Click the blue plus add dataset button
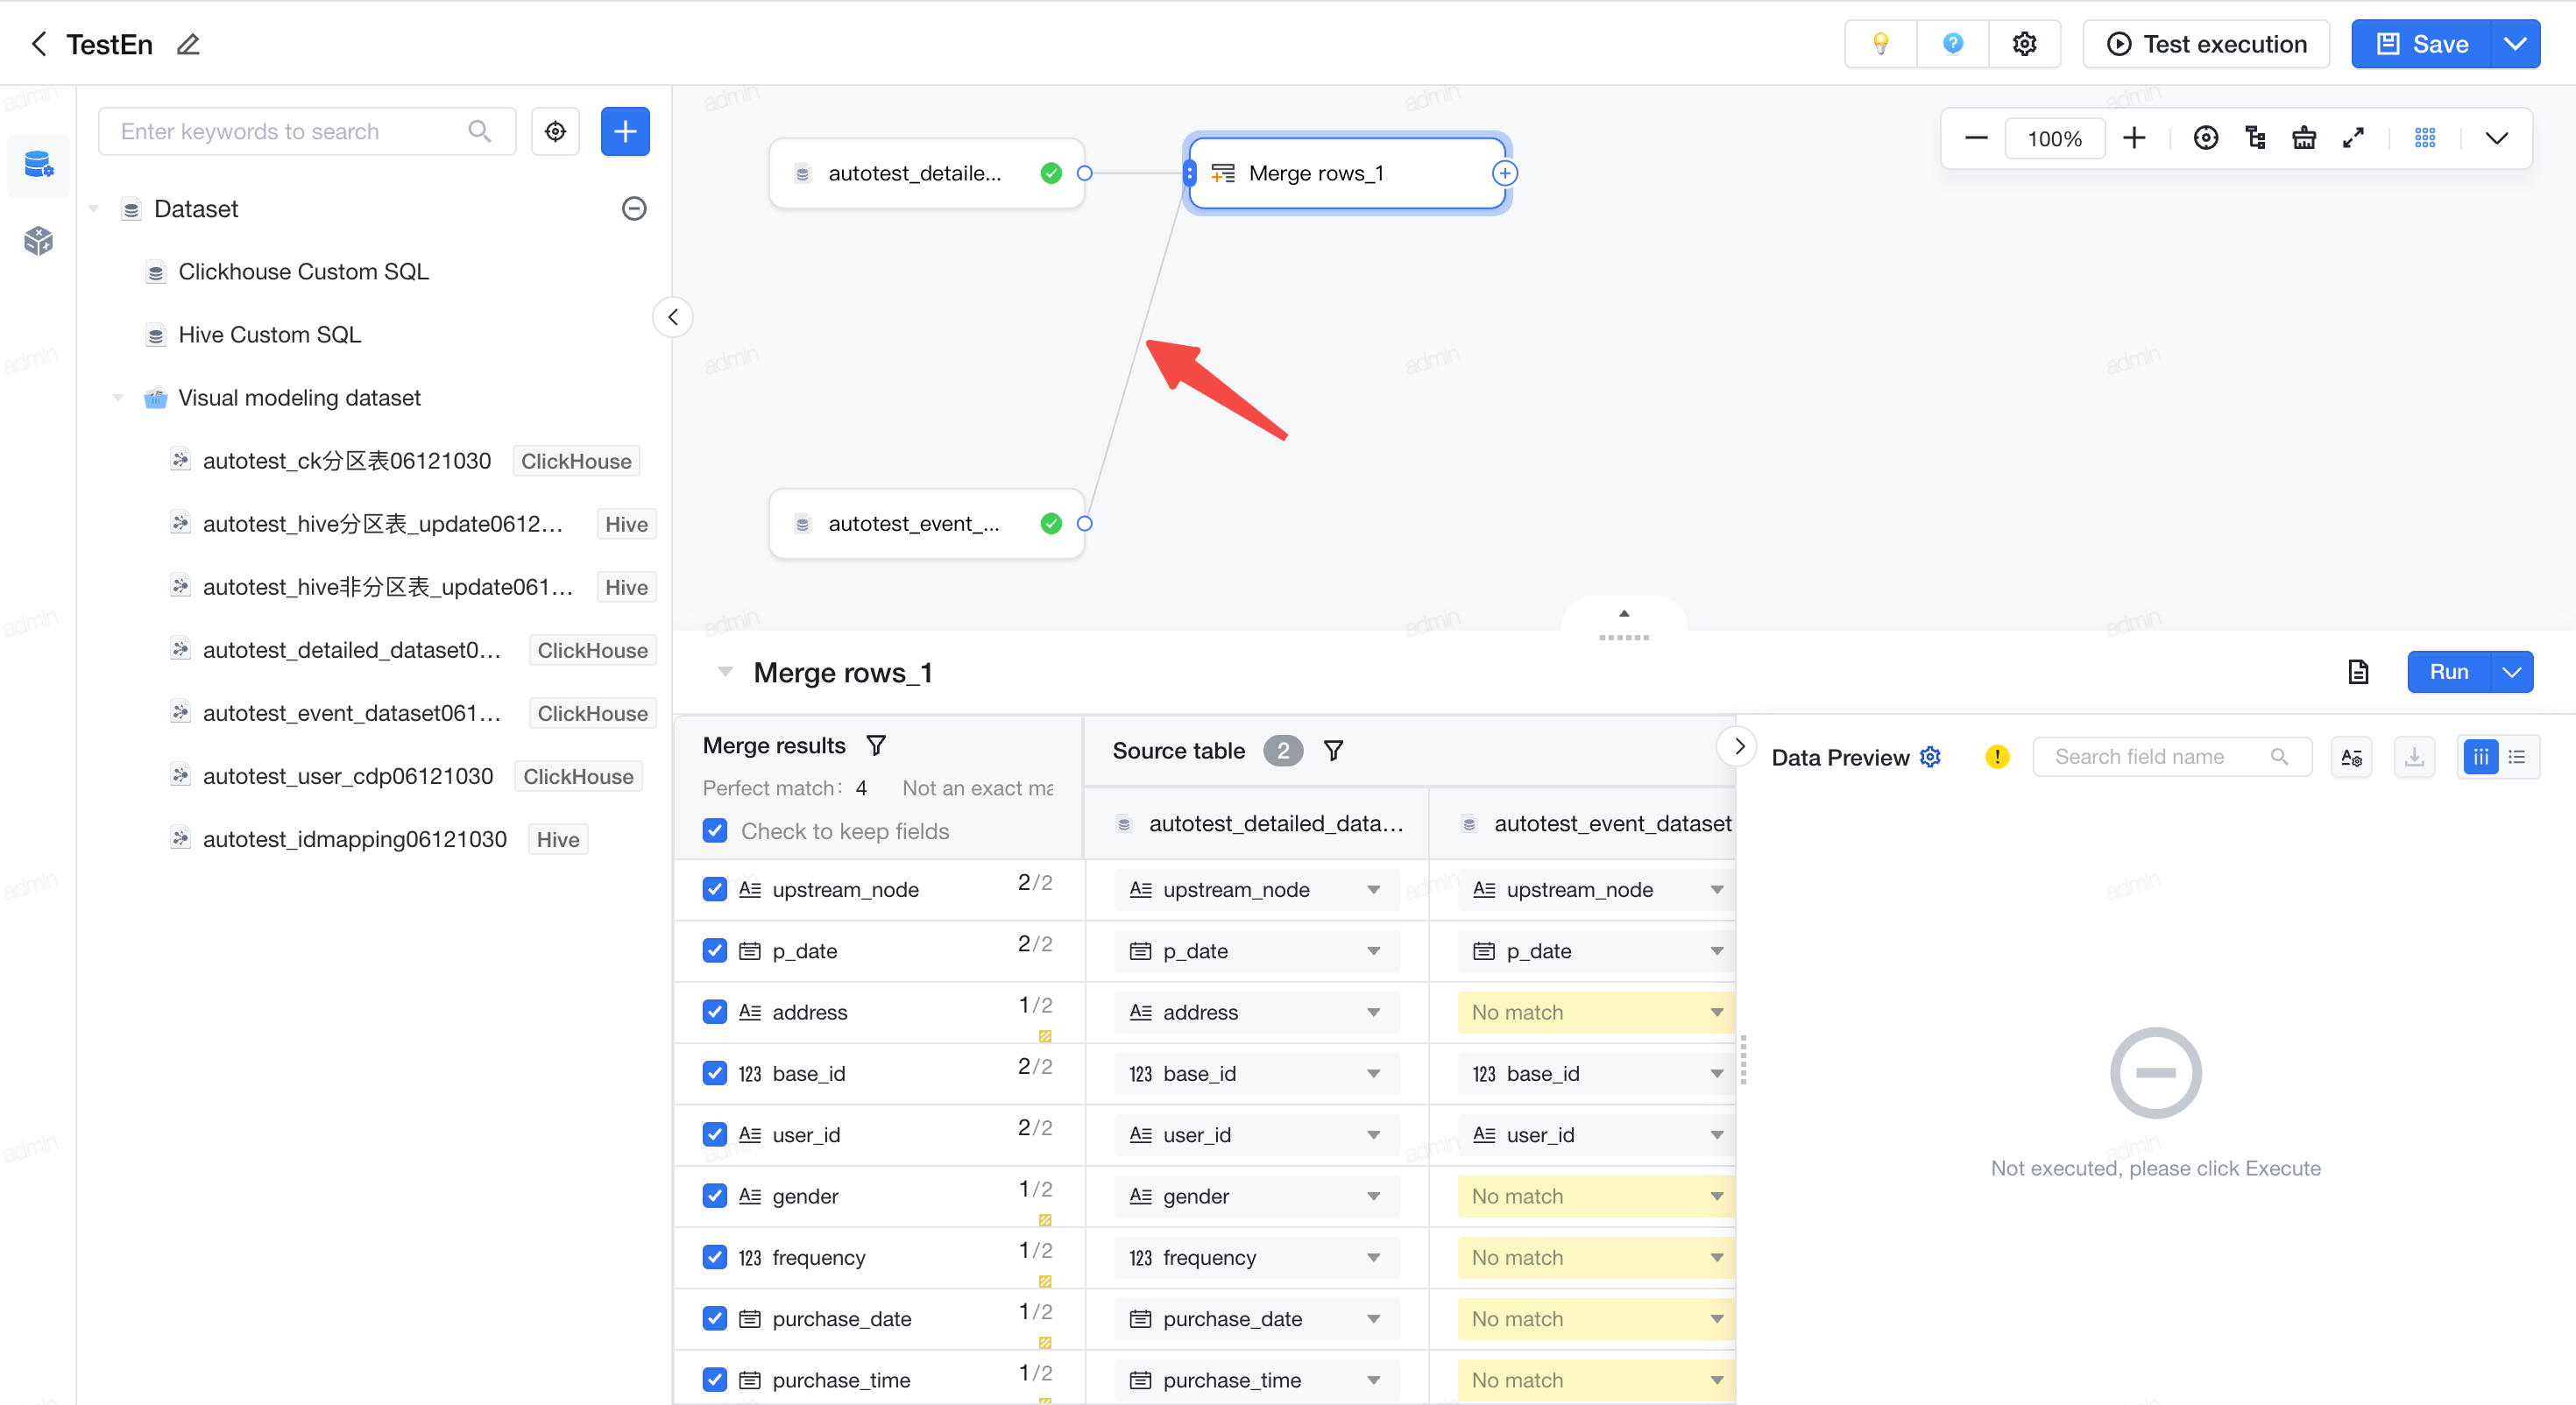Image resolution: width=2576 pixels, height=1405 pixels. 625,131
